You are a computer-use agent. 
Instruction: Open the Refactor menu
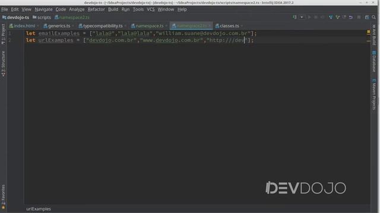coord(96,9)
